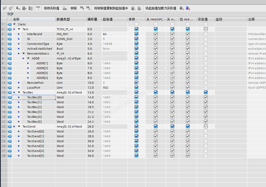Collapse the RemoteAddress node

pos(24,54)
